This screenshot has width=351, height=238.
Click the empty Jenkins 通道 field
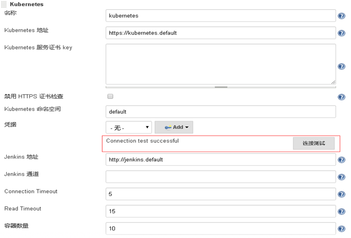pos(221,177)
